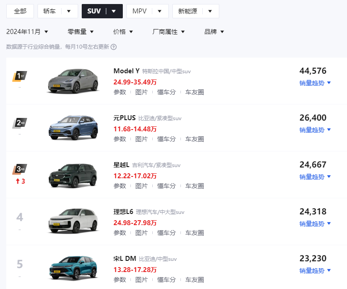Switch to the 轿车 tab
Image resolution: width=347 pixels, height=289 pixels.
coord(50,11)
